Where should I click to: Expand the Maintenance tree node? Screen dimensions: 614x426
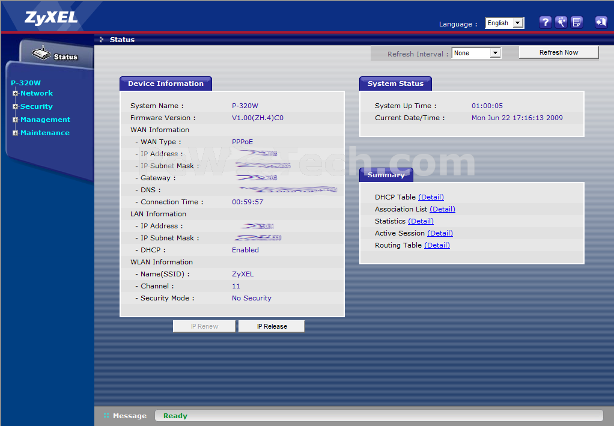tap(15, 133)
